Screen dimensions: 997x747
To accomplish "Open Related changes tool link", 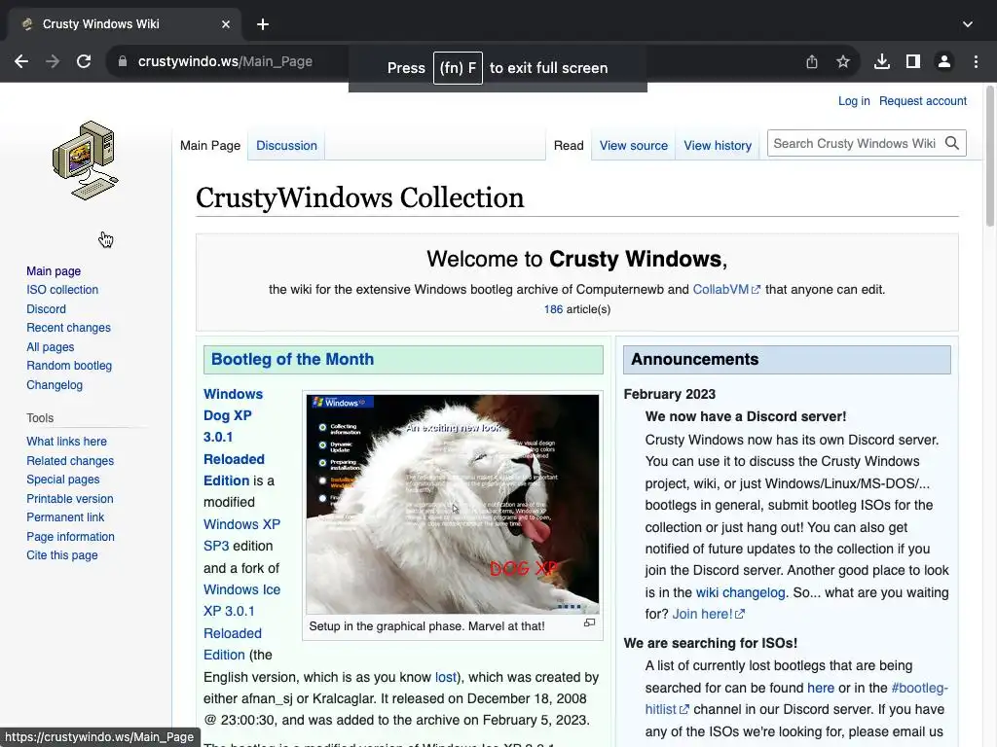I will coord(70,461).
